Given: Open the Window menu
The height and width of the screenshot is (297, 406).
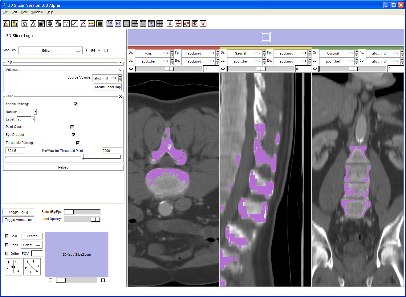Looking at the screenshot, I should pyautogui.click(x=37, y=12).
